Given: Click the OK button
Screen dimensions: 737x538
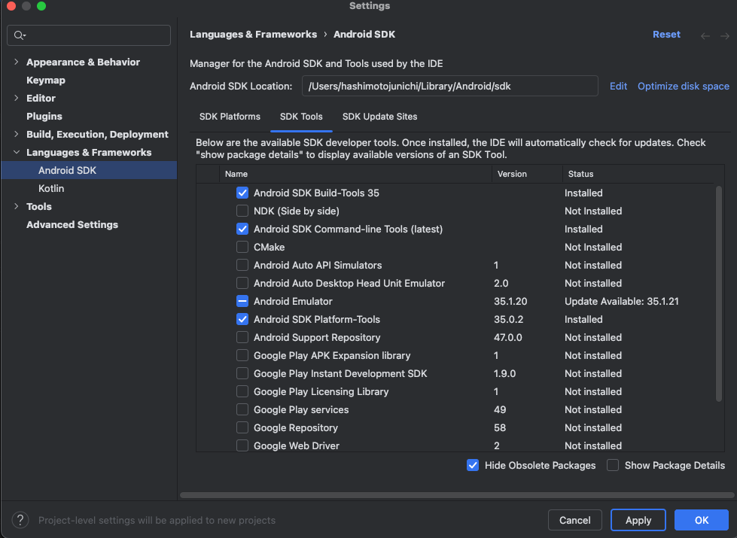Looking at the screenshot, I should click(x=702, y=520).
